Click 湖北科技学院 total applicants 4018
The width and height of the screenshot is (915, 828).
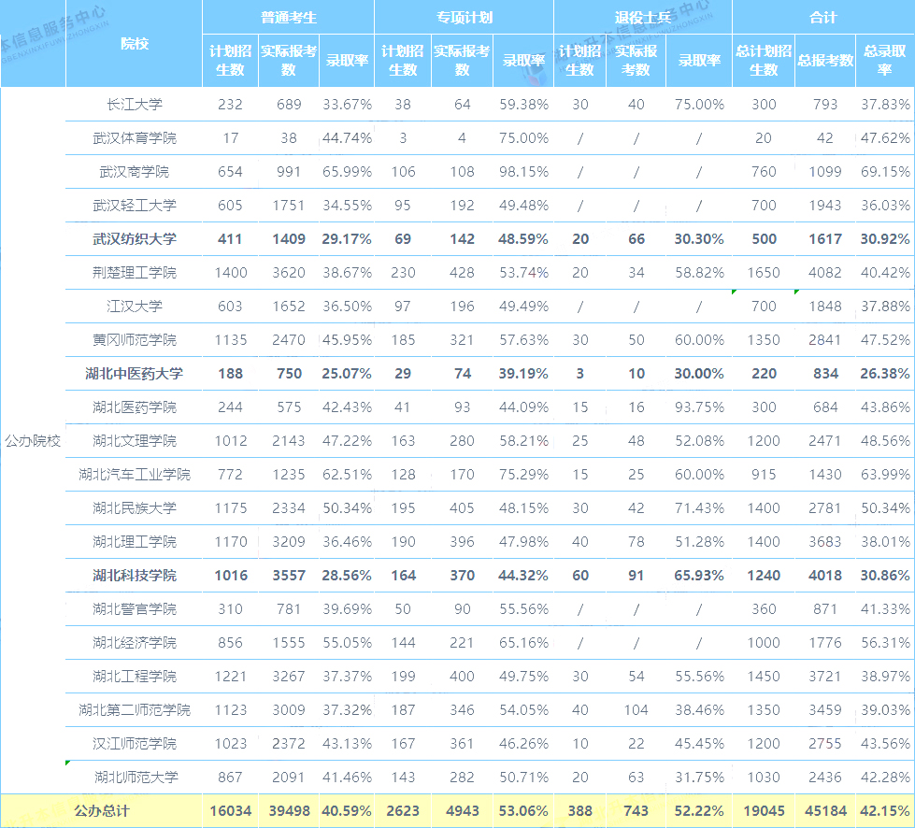tap(825, 576)
